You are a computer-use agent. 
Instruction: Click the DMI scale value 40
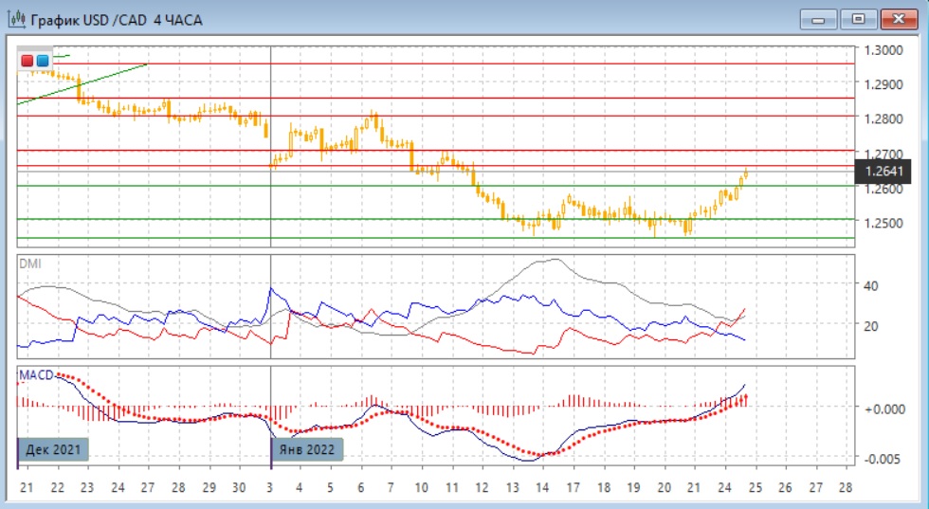(x=871, y=284)
